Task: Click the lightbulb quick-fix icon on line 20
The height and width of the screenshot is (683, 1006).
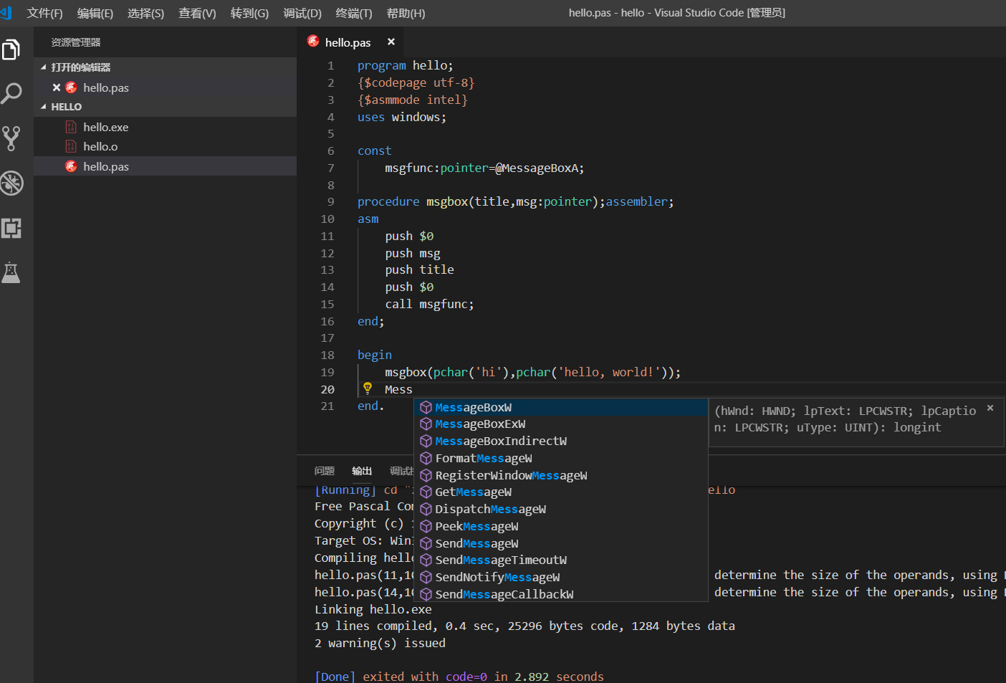Action: point(368,388)
